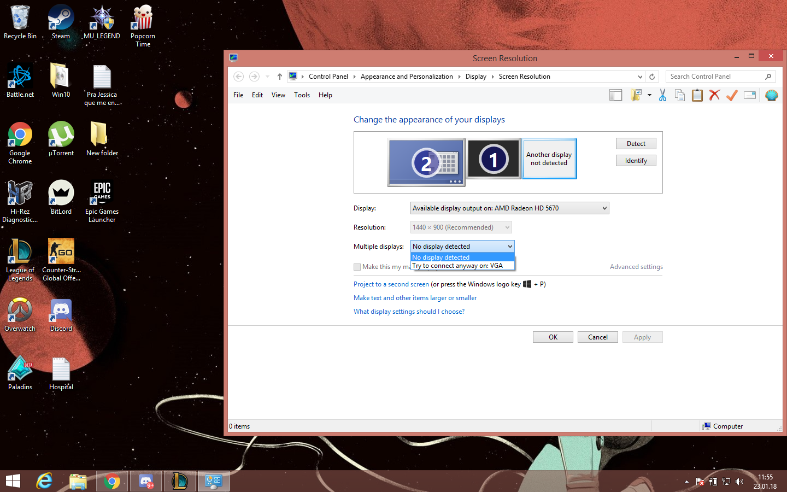Click the Paste clipboard toolbar icon
Screen dimensions: 787x492
tap(697, 95)
